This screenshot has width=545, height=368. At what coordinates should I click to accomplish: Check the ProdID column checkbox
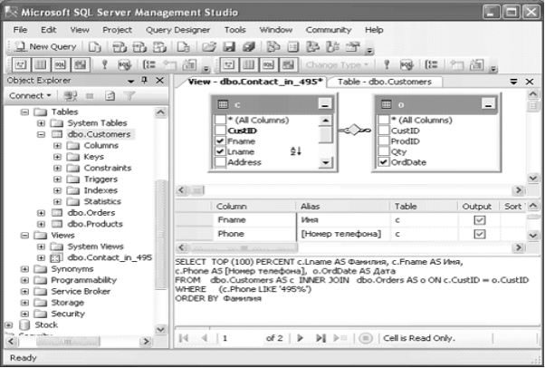pos(383,141)
